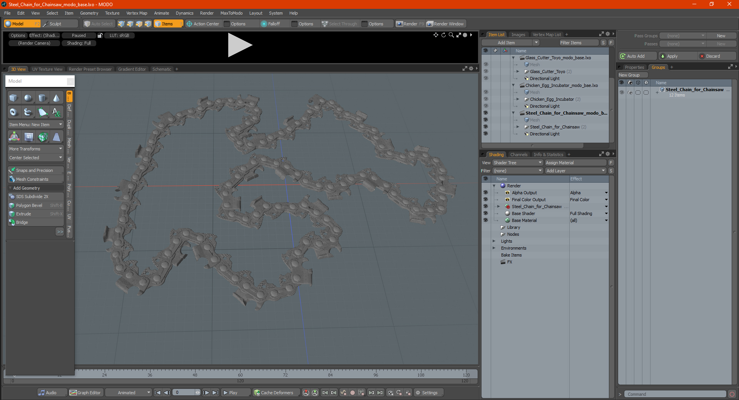This screenshot has width=739, height=400.
Task: Open the Center Selected dropdown
Action: (x=36, y=158)
